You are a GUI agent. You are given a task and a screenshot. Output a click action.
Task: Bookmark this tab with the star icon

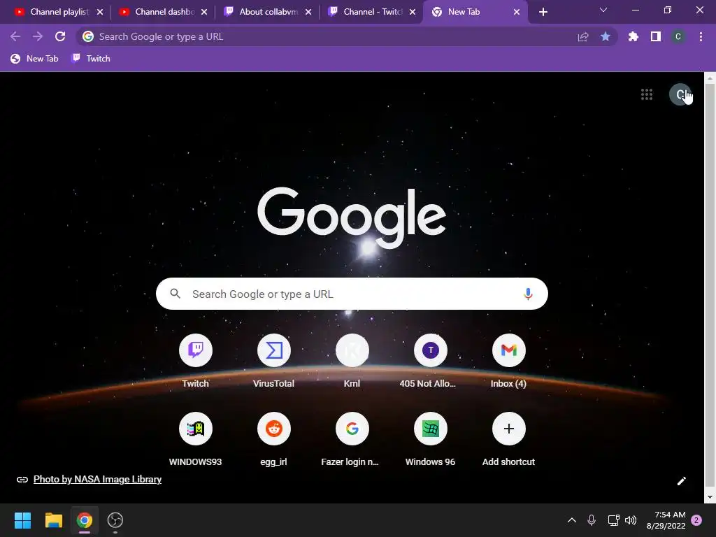[606, 36]
